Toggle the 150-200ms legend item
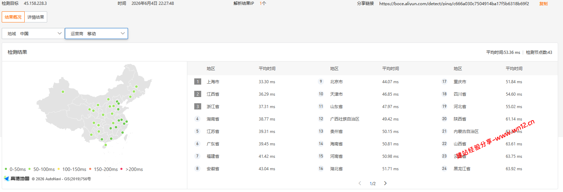This screenshot has height=192, width=563. tap(103, 169)
